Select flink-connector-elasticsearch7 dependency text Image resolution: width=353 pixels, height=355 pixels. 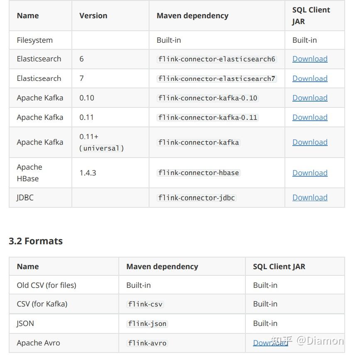click(217, 79)
